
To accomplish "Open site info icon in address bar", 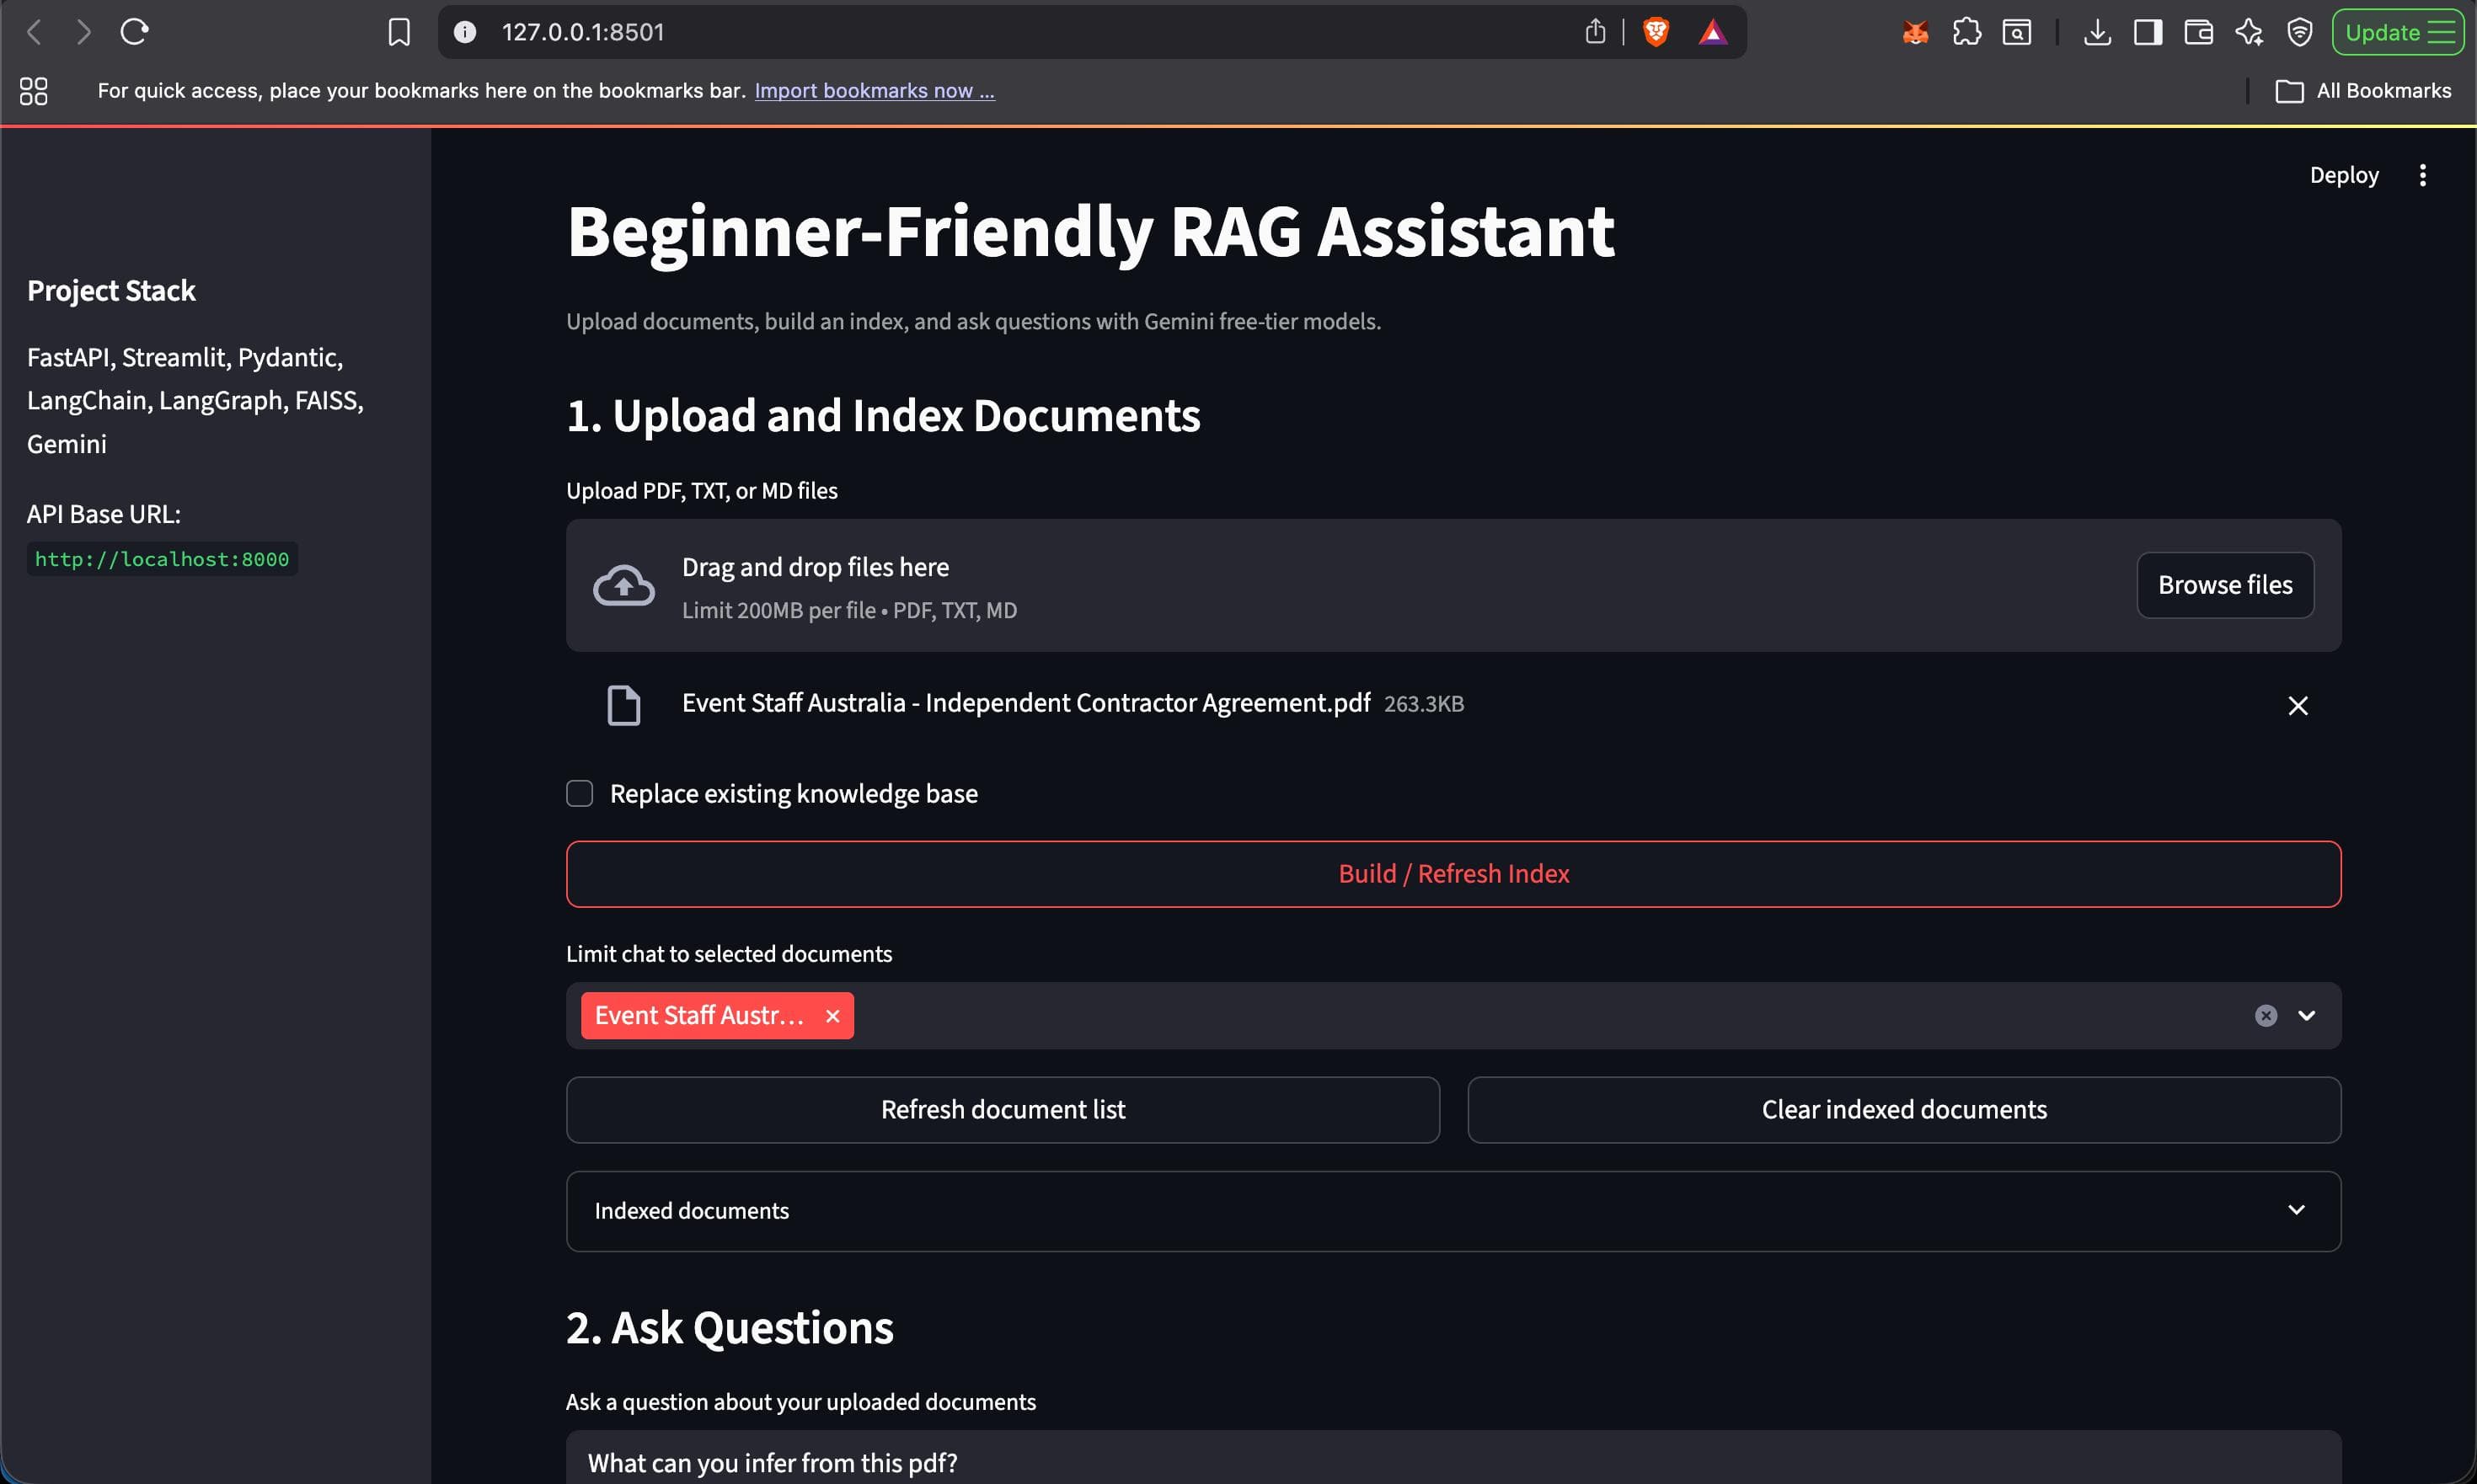I will pos(464,32).
